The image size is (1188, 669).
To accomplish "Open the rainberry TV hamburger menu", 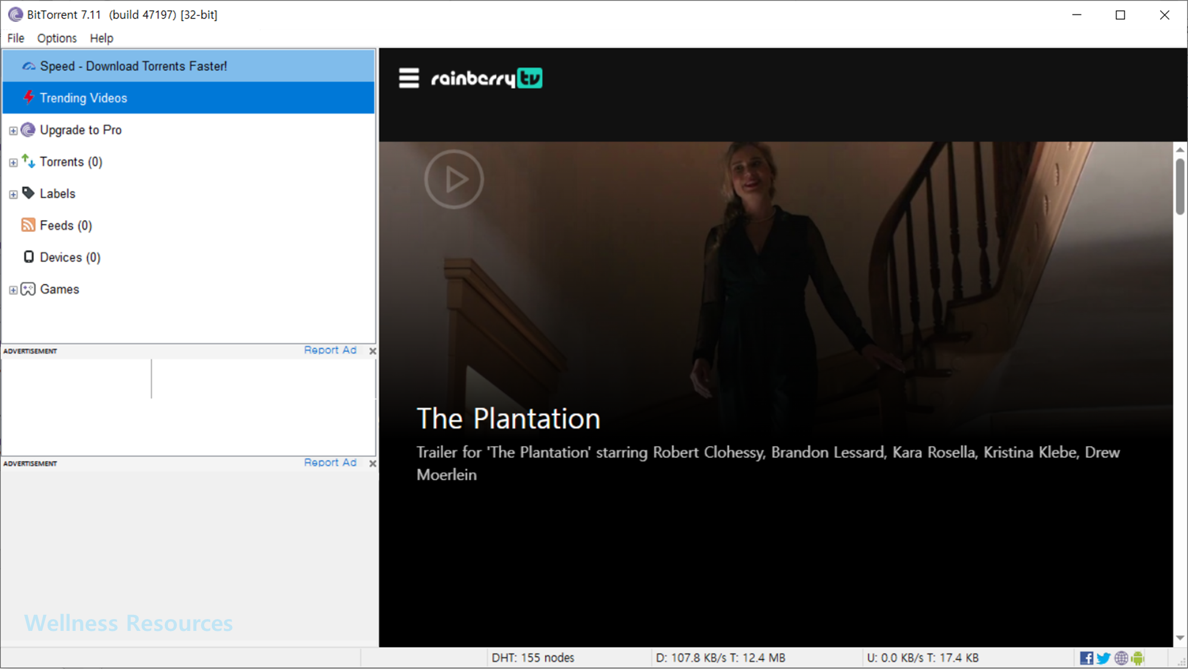I will click(409, 78).
